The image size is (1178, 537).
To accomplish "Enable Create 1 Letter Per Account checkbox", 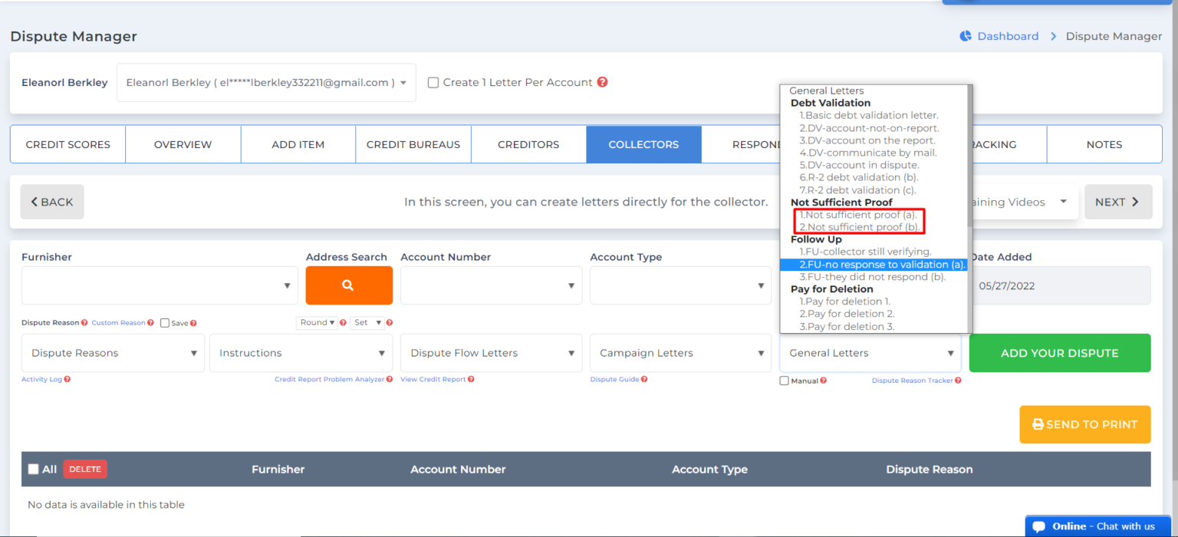I will (433, 82).
